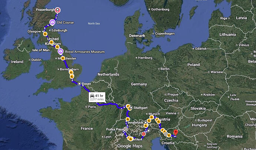Screen dimensions: 256x150
Task: Select the Stuttgart waypoint circle
Action: (131, 108)
